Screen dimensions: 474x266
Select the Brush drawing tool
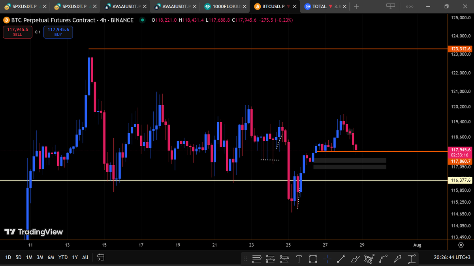[x=355, y=259]
